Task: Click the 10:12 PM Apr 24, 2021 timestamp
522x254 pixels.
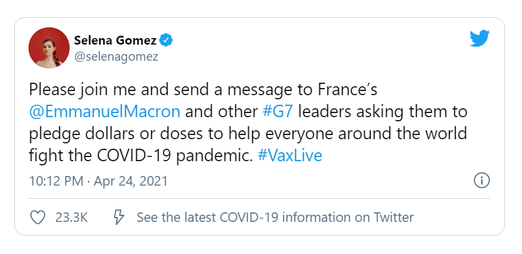Action: click(99, 181)
